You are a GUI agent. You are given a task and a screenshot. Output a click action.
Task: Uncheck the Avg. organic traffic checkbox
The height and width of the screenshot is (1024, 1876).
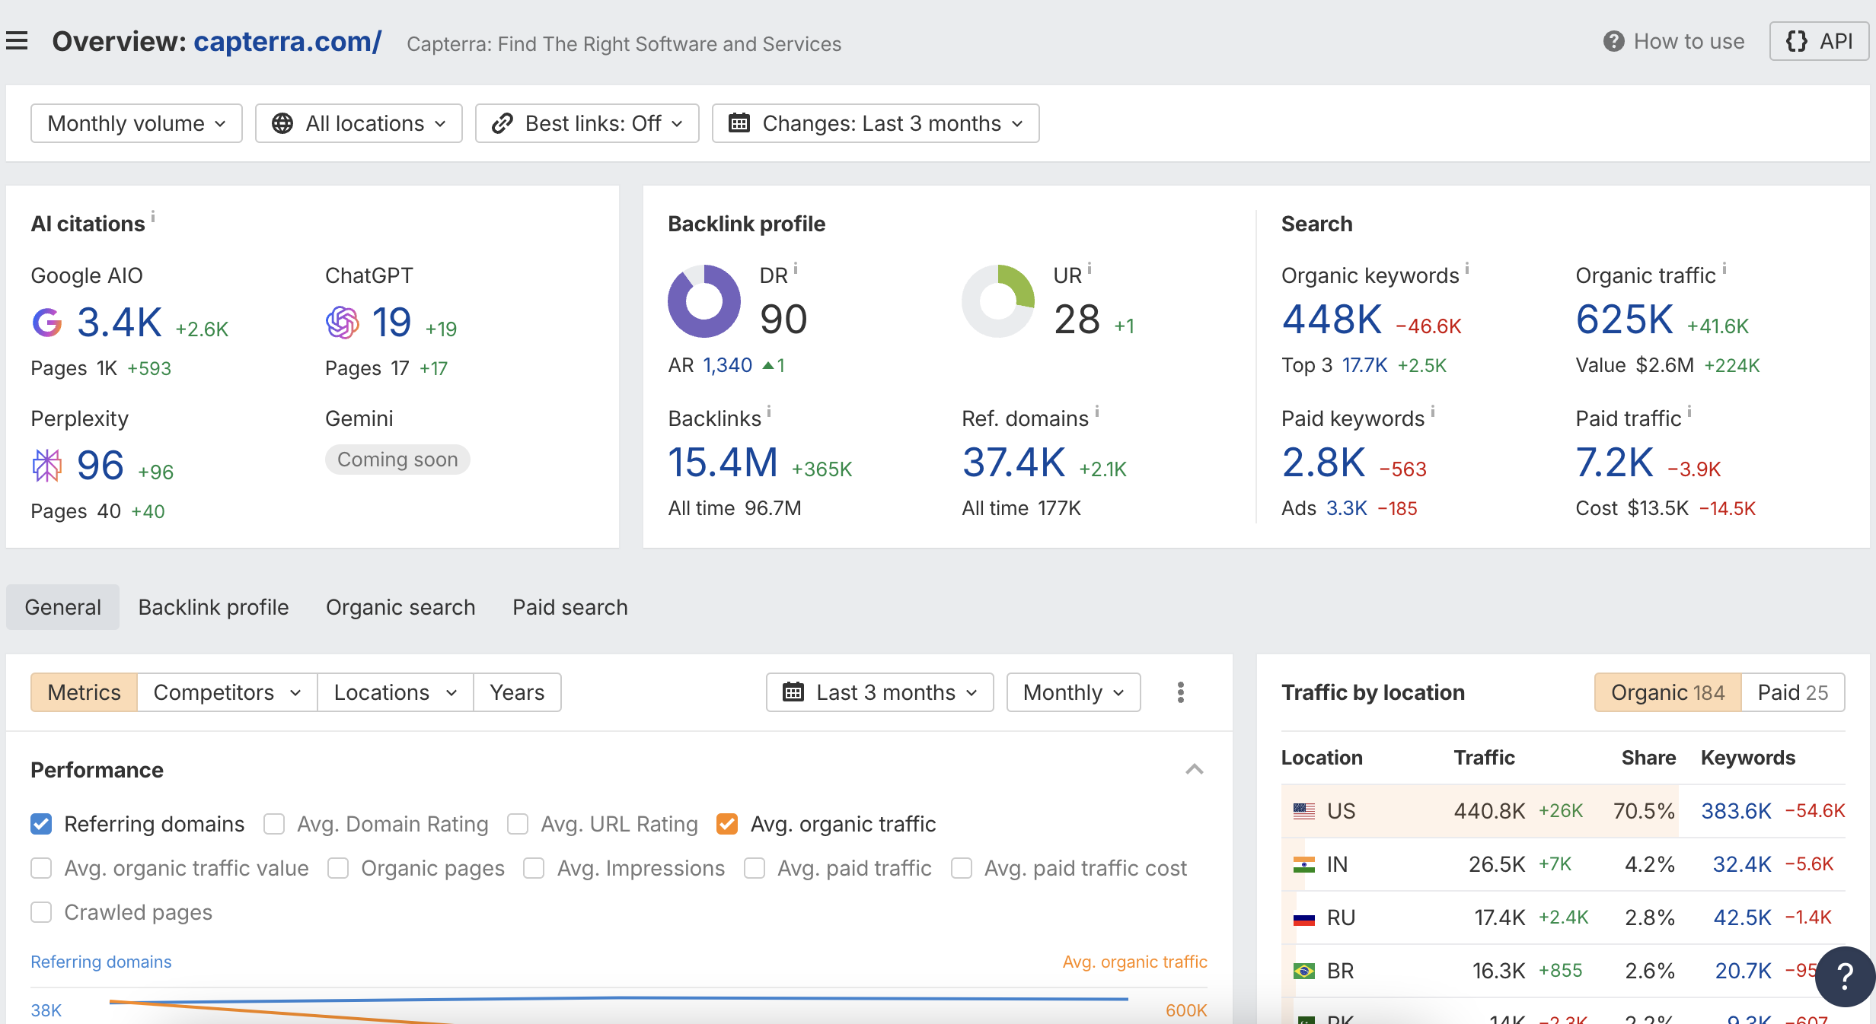[x=727, y=824]
